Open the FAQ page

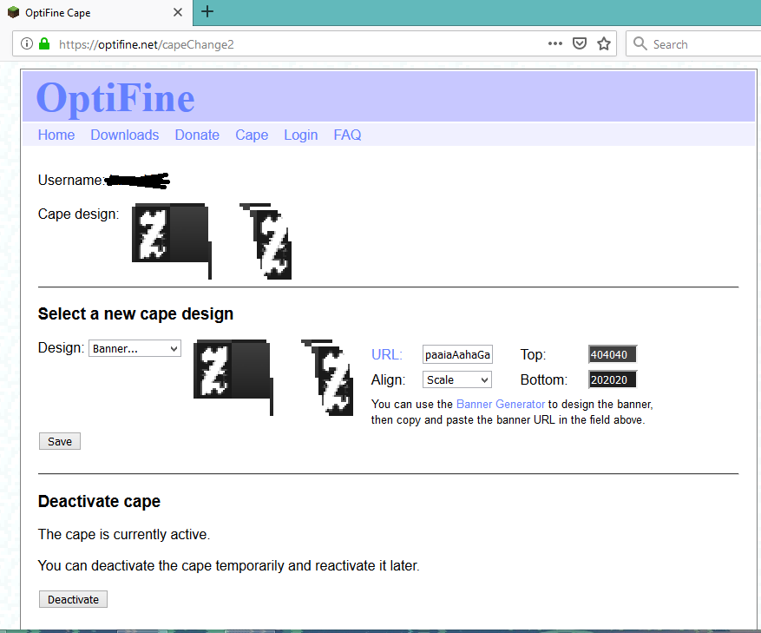[347, 135]
